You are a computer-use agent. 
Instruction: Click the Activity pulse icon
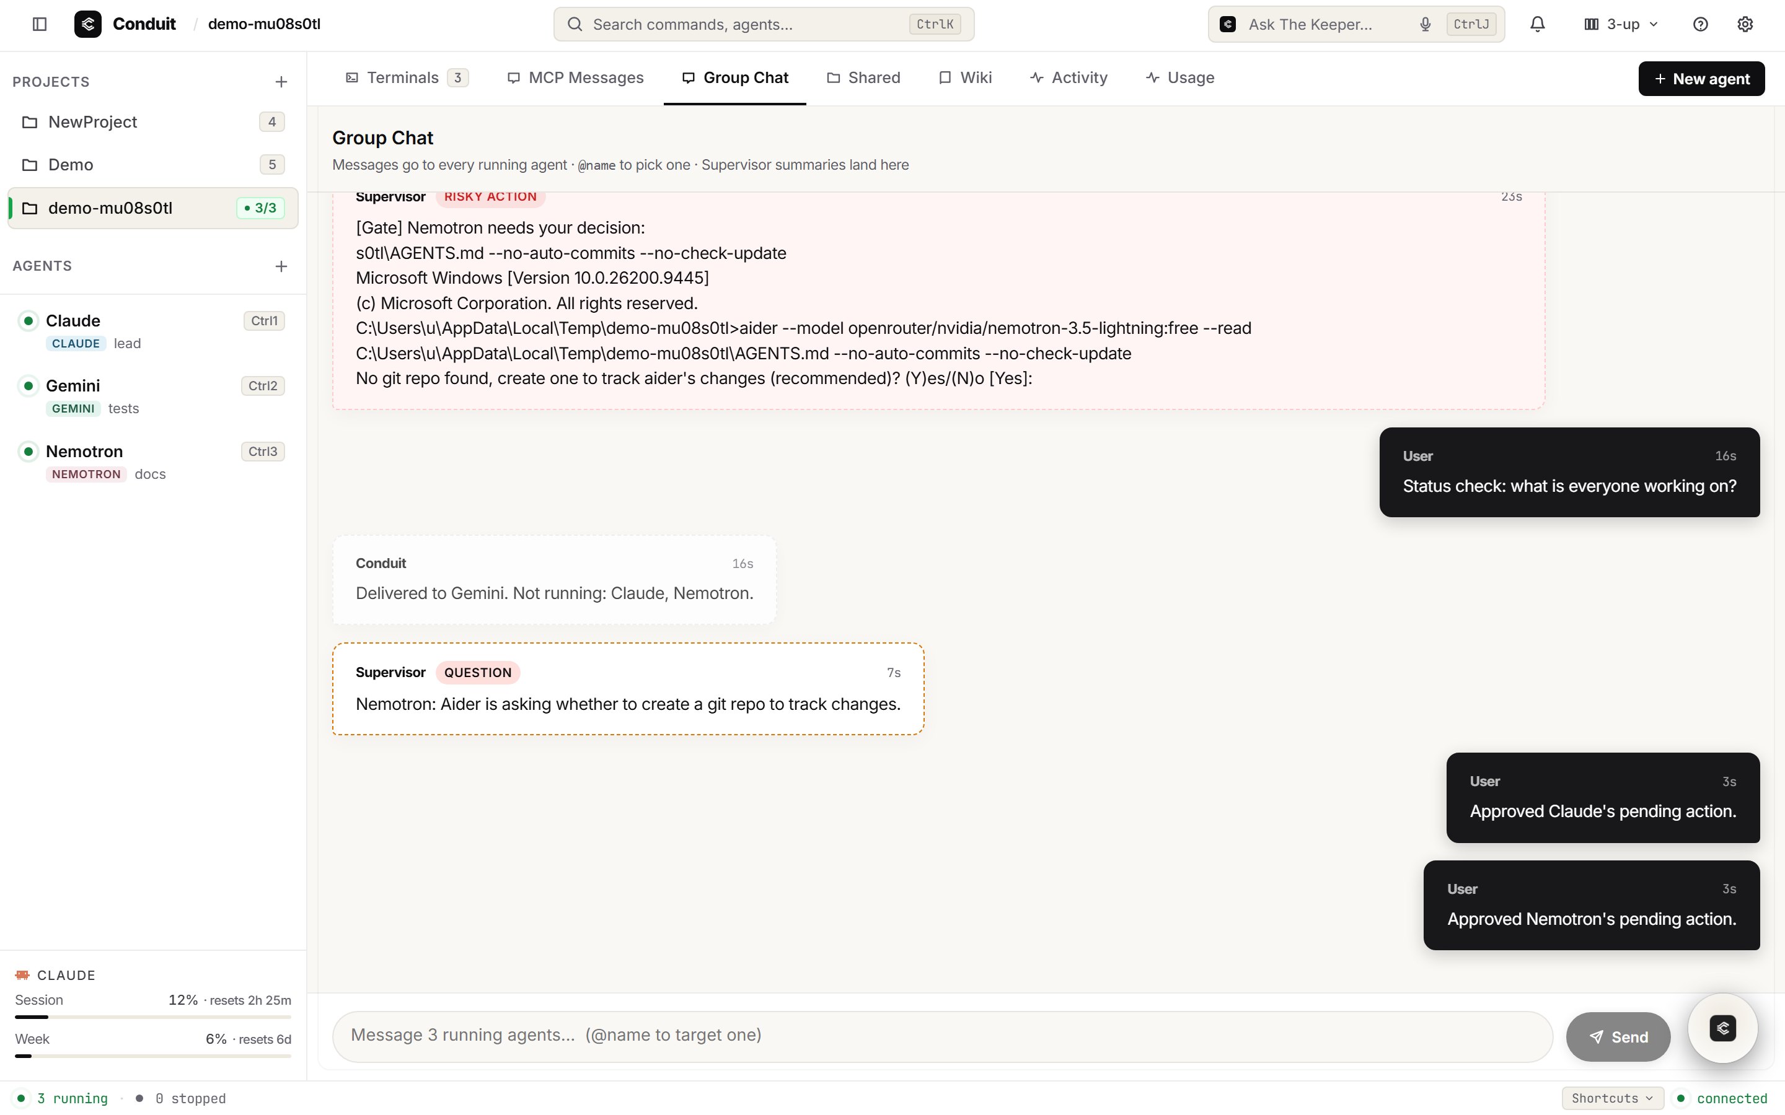[1036, 77]
